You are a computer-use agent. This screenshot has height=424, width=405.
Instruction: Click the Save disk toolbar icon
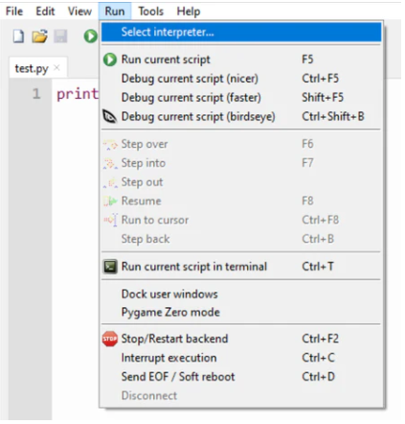coord(60,36)
